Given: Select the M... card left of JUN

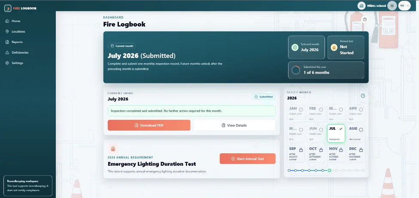Looking at the screenshot, I should pyautogui.click(x=296, y=133).
